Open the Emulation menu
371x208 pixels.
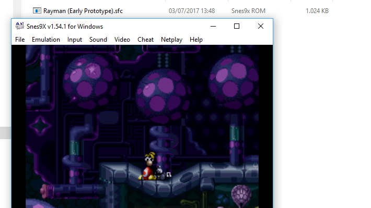pyautogui.click(x=46, y=40)
